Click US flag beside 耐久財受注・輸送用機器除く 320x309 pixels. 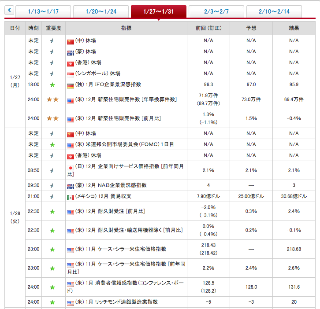[x=71, y=232]
